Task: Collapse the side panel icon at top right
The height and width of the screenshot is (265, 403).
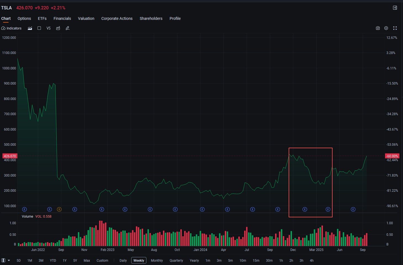Action: click(x=395, y=8)
